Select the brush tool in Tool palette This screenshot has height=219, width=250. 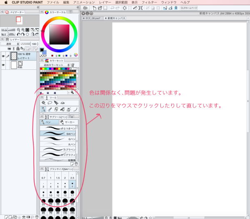50,109
